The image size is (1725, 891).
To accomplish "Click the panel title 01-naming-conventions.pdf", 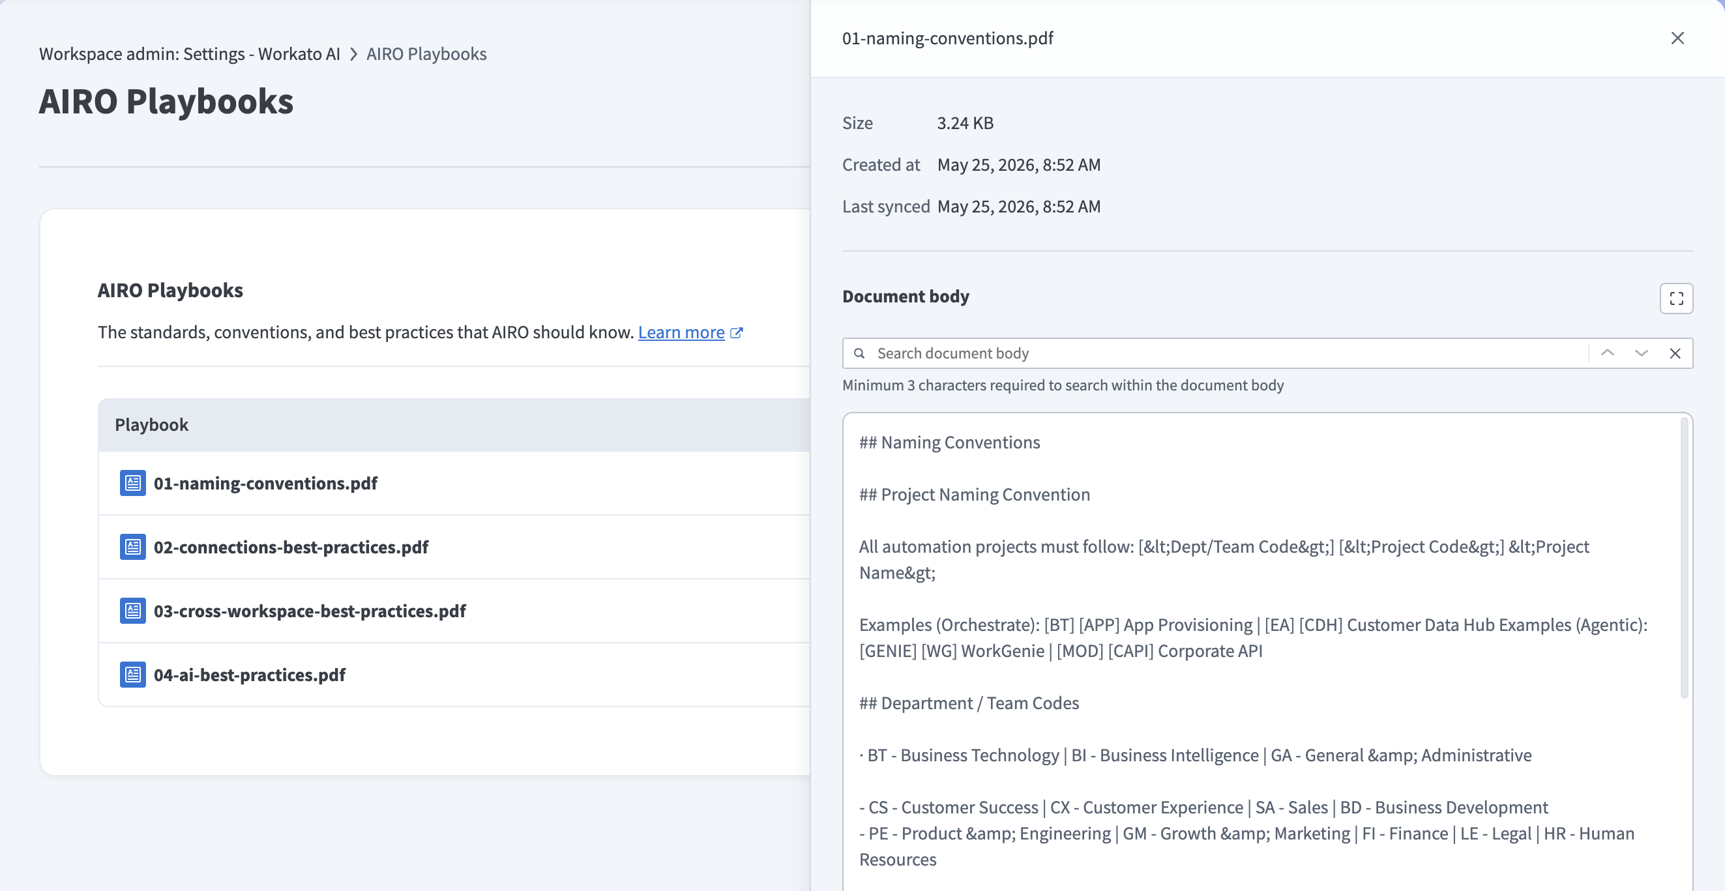I will pyautogui.click(x=947, y=38).
